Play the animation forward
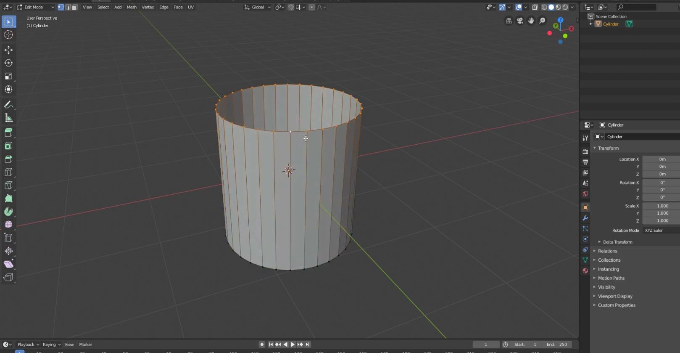 293,345
